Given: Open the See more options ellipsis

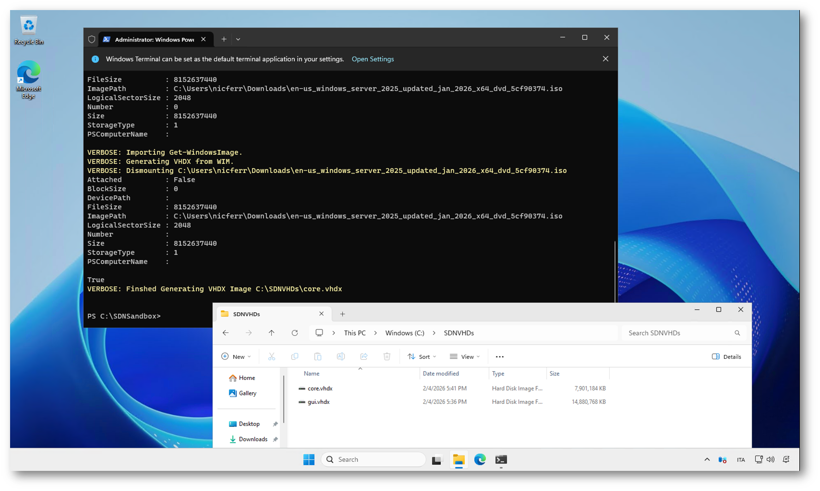Looking at the screenshot, I should pyautogui.click(x=499, y=356).
